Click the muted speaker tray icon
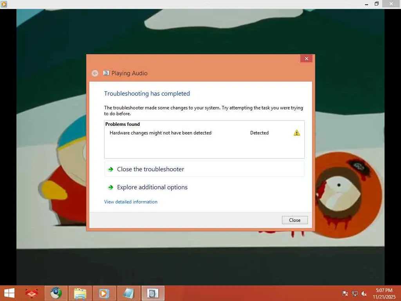 [x=364, y=294]
